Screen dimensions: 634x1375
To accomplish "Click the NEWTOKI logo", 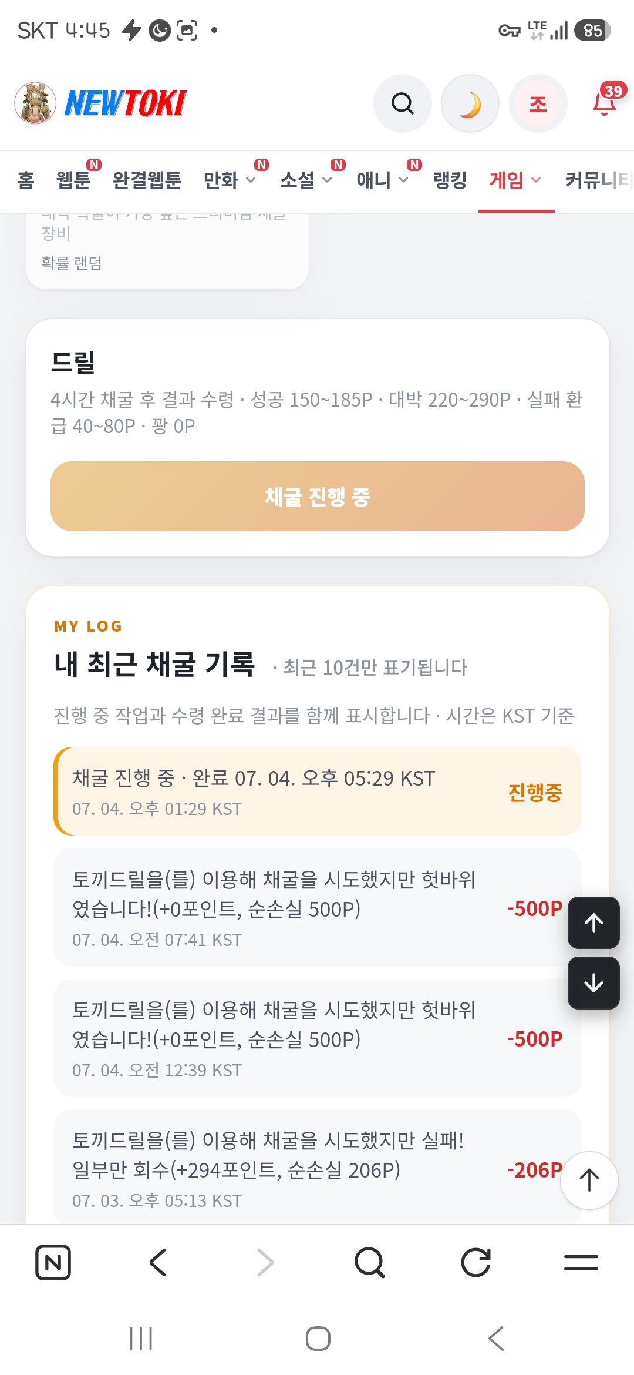I will click(100, 103).
